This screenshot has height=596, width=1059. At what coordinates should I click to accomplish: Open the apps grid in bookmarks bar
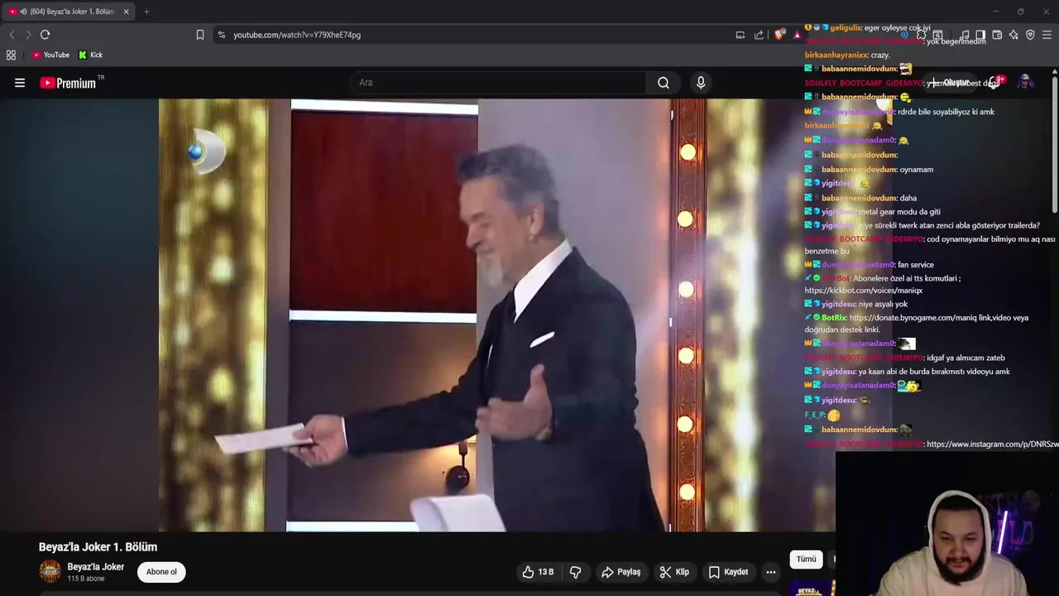pyautogui.click(x=11, y=55)
